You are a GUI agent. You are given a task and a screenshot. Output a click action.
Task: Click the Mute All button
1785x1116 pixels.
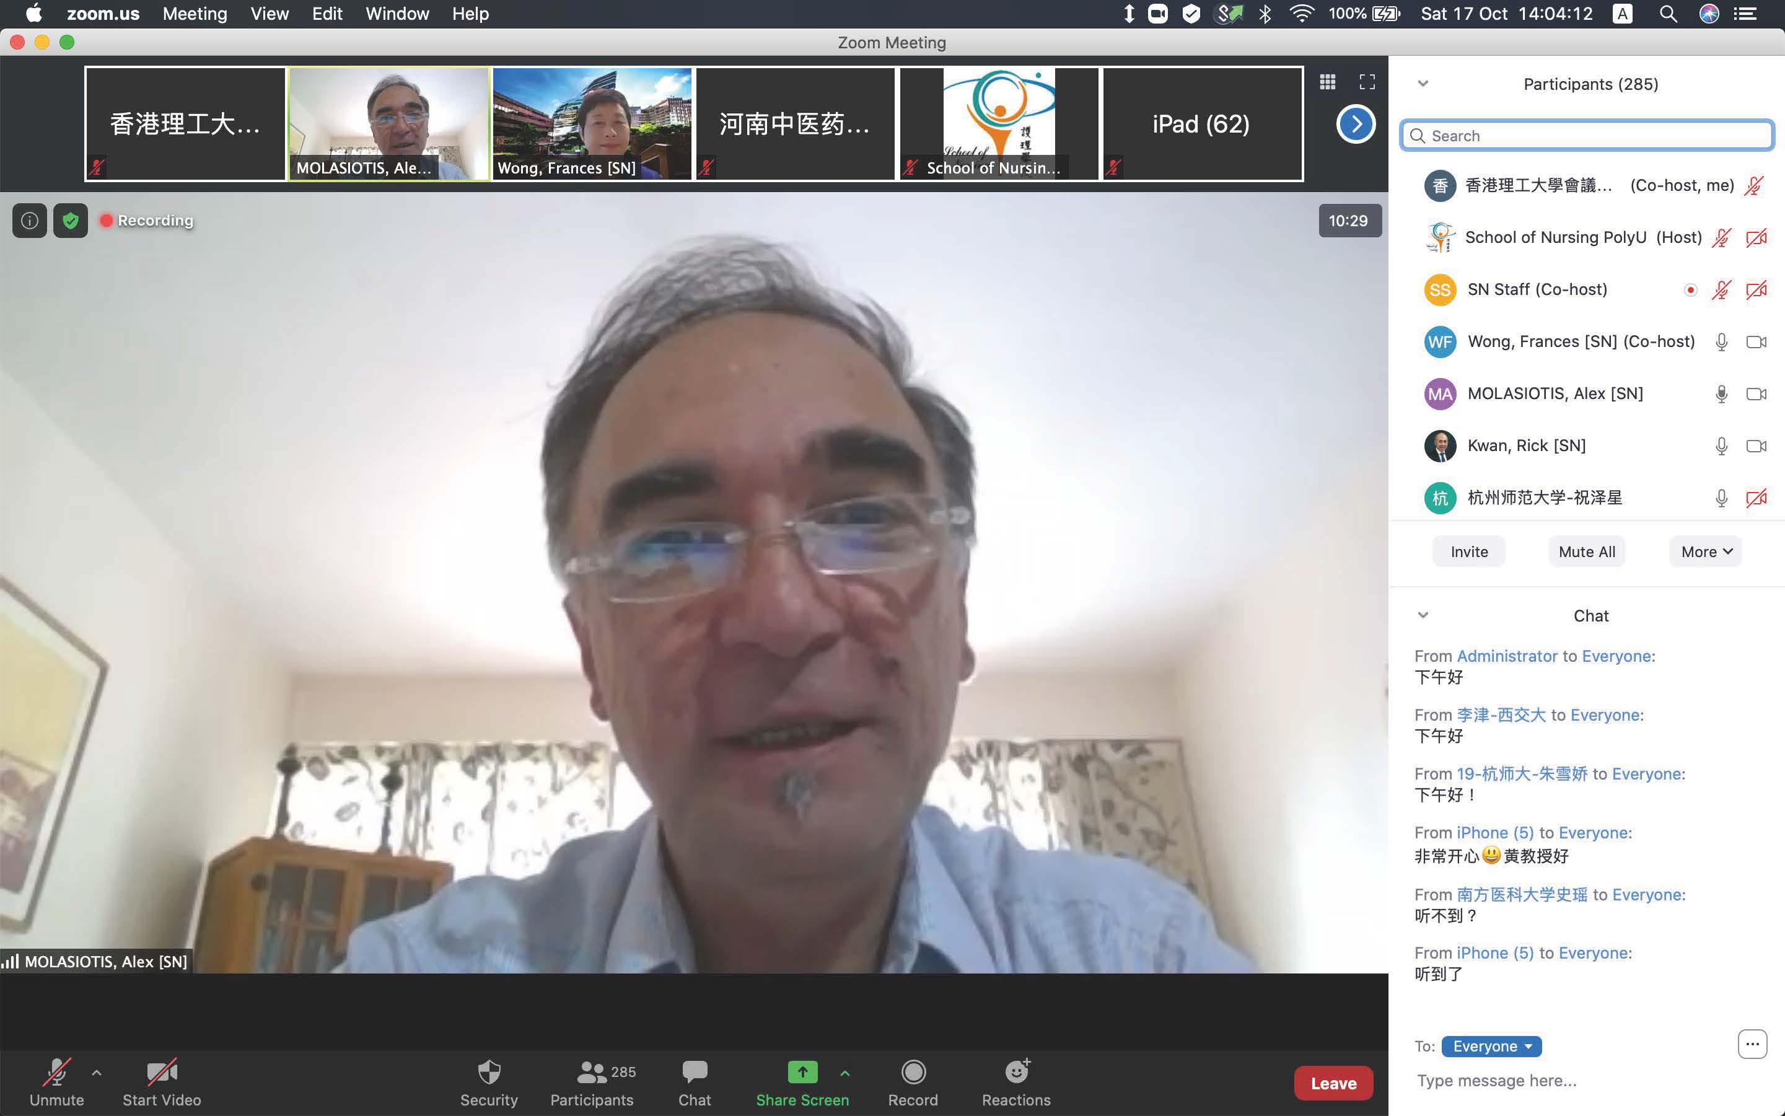[x=1587, y=551]
